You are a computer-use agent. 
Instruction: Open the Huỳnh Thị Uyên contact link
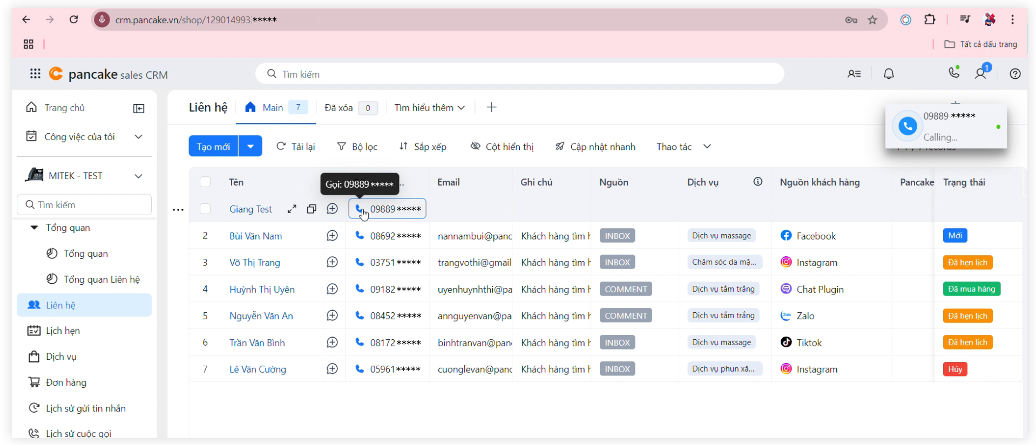(262, 290)
